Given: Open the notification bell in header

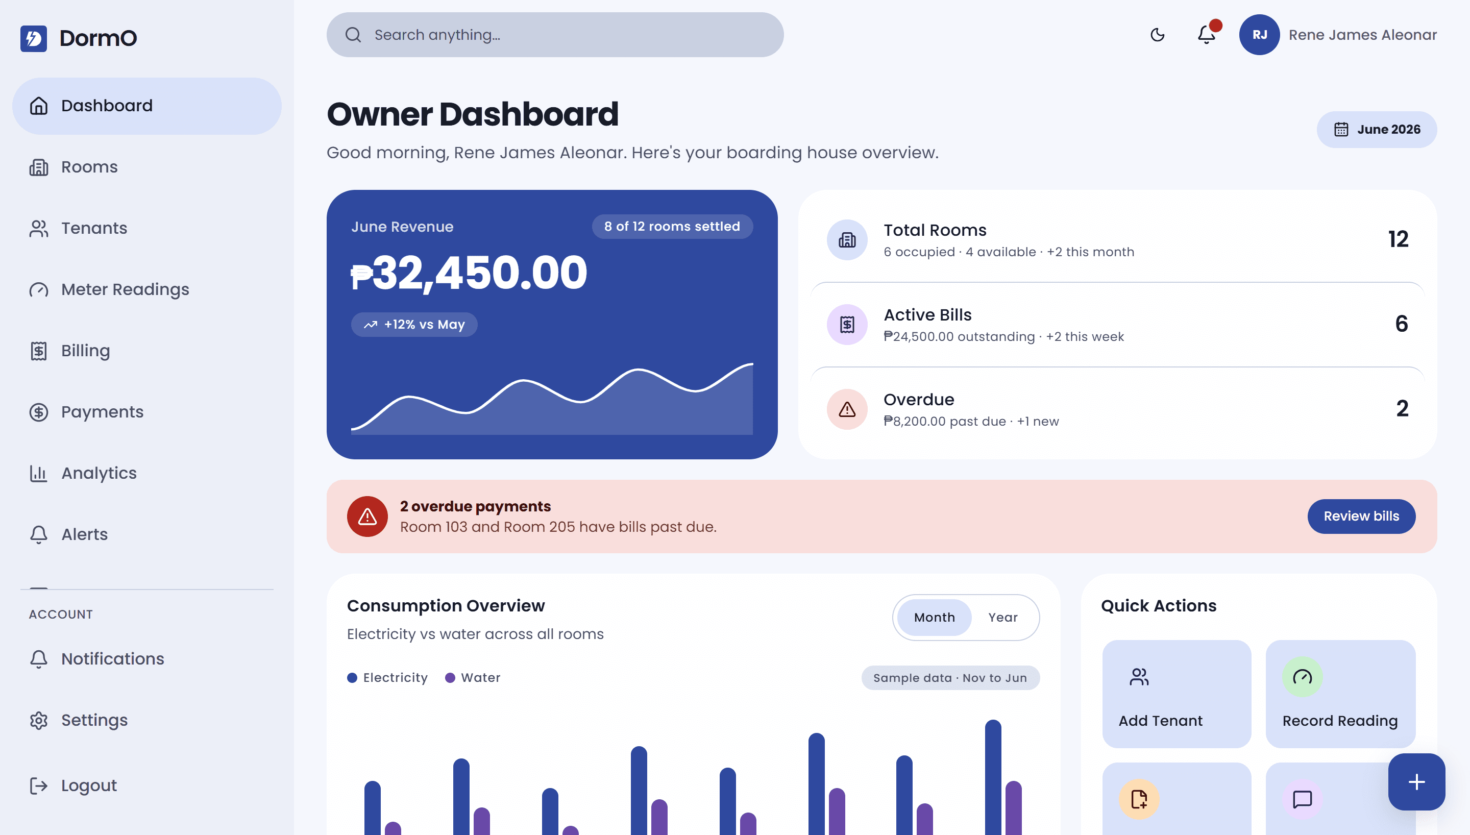Looking at the screenshot, I should 1207,34.
